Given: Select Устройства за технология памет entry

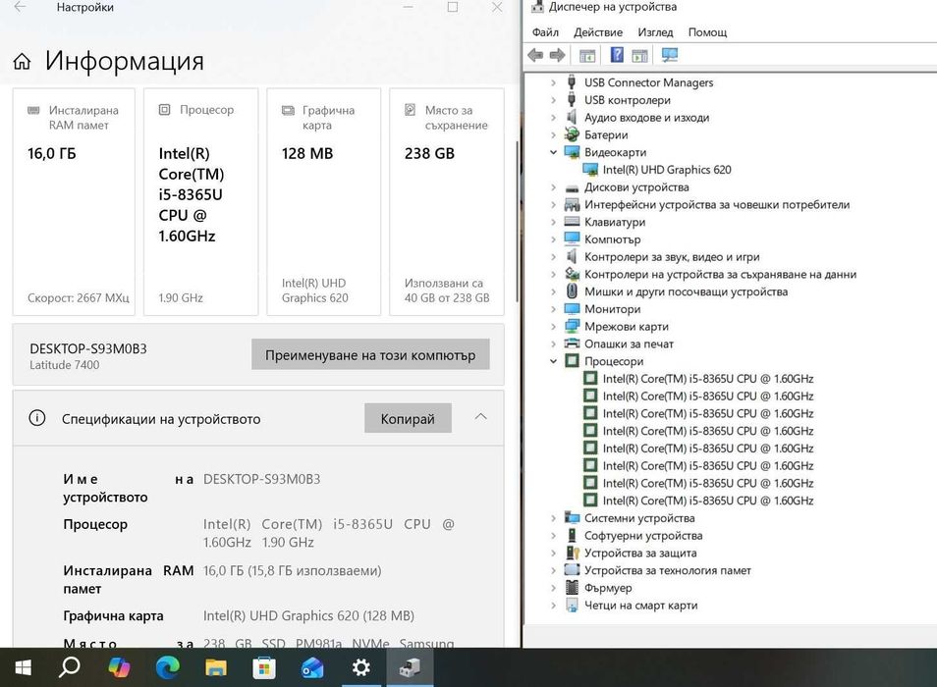Looking at the screenshot, I should click(x=668, y=570).
